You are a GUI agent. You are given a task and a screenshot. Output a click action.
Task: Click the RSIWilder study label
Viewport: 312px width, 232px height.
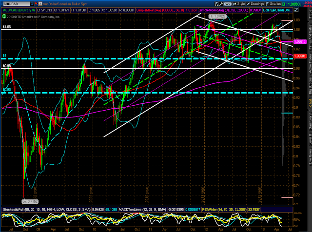tap(224, 210)
